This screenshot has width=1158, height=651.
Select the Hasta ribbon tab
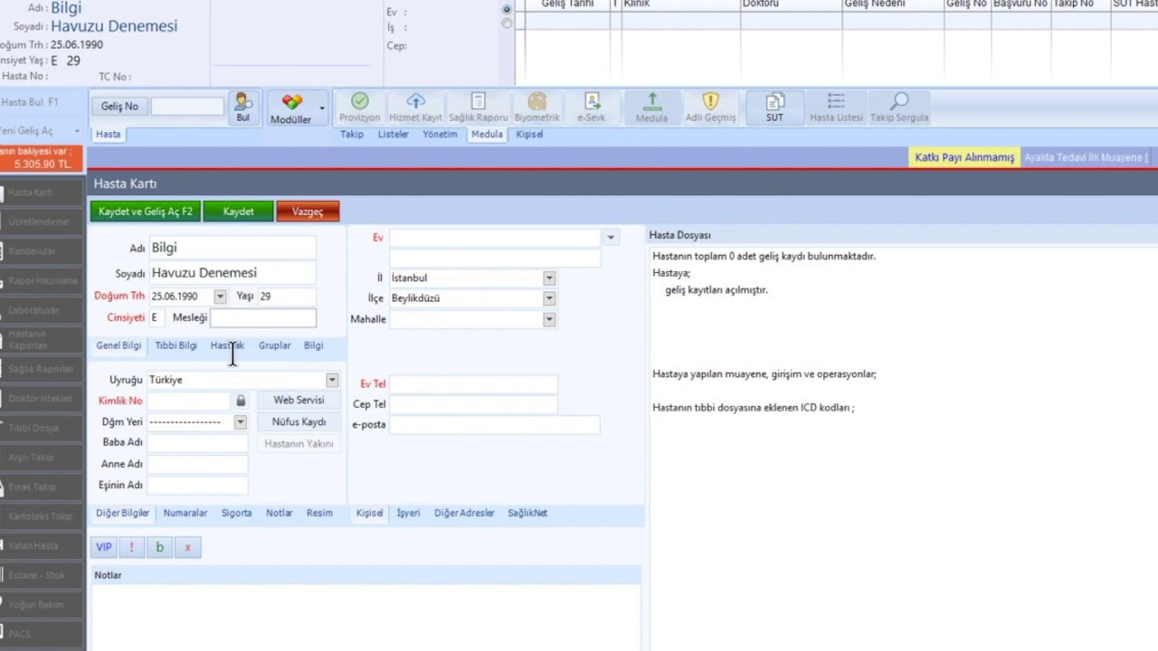point(108,135)
